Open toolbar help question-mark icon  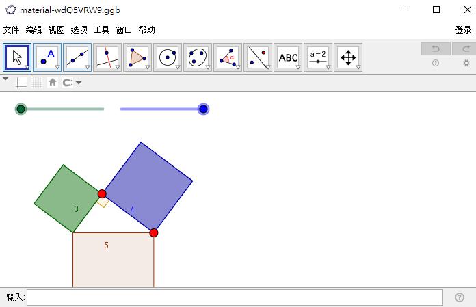point(436,63)
